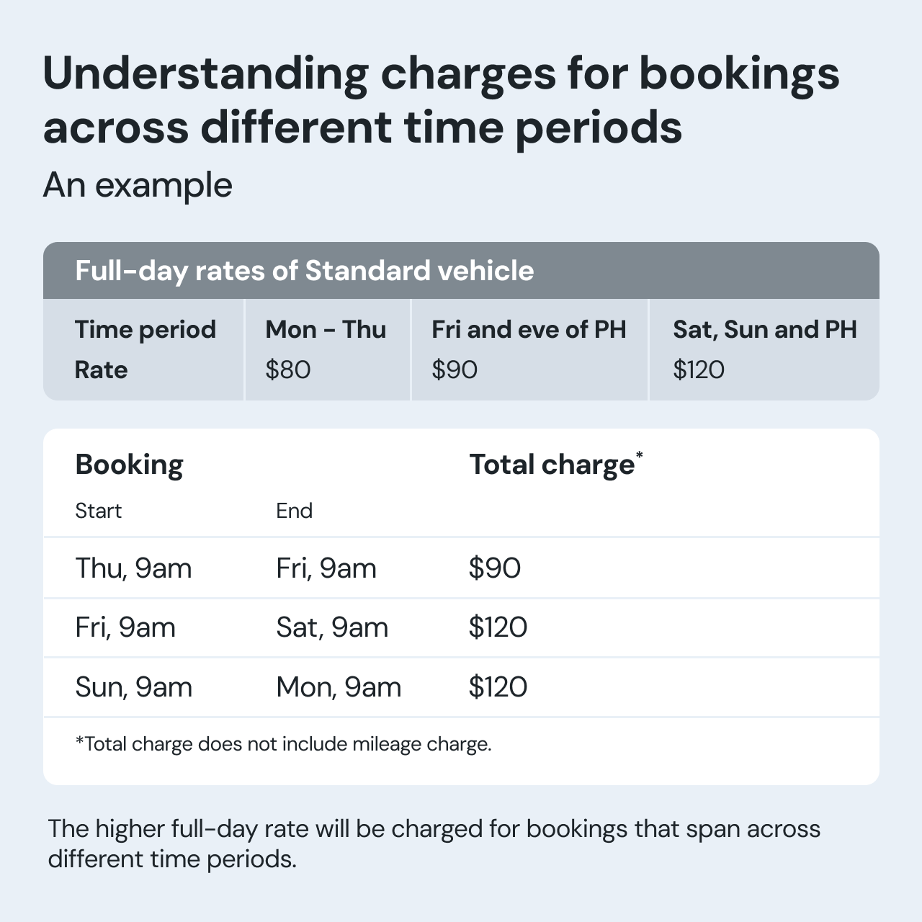Click the 'Full-day rates of Standard vehicle' header
The height and width of the screenshot is (922, 922).
pos(305,271)
